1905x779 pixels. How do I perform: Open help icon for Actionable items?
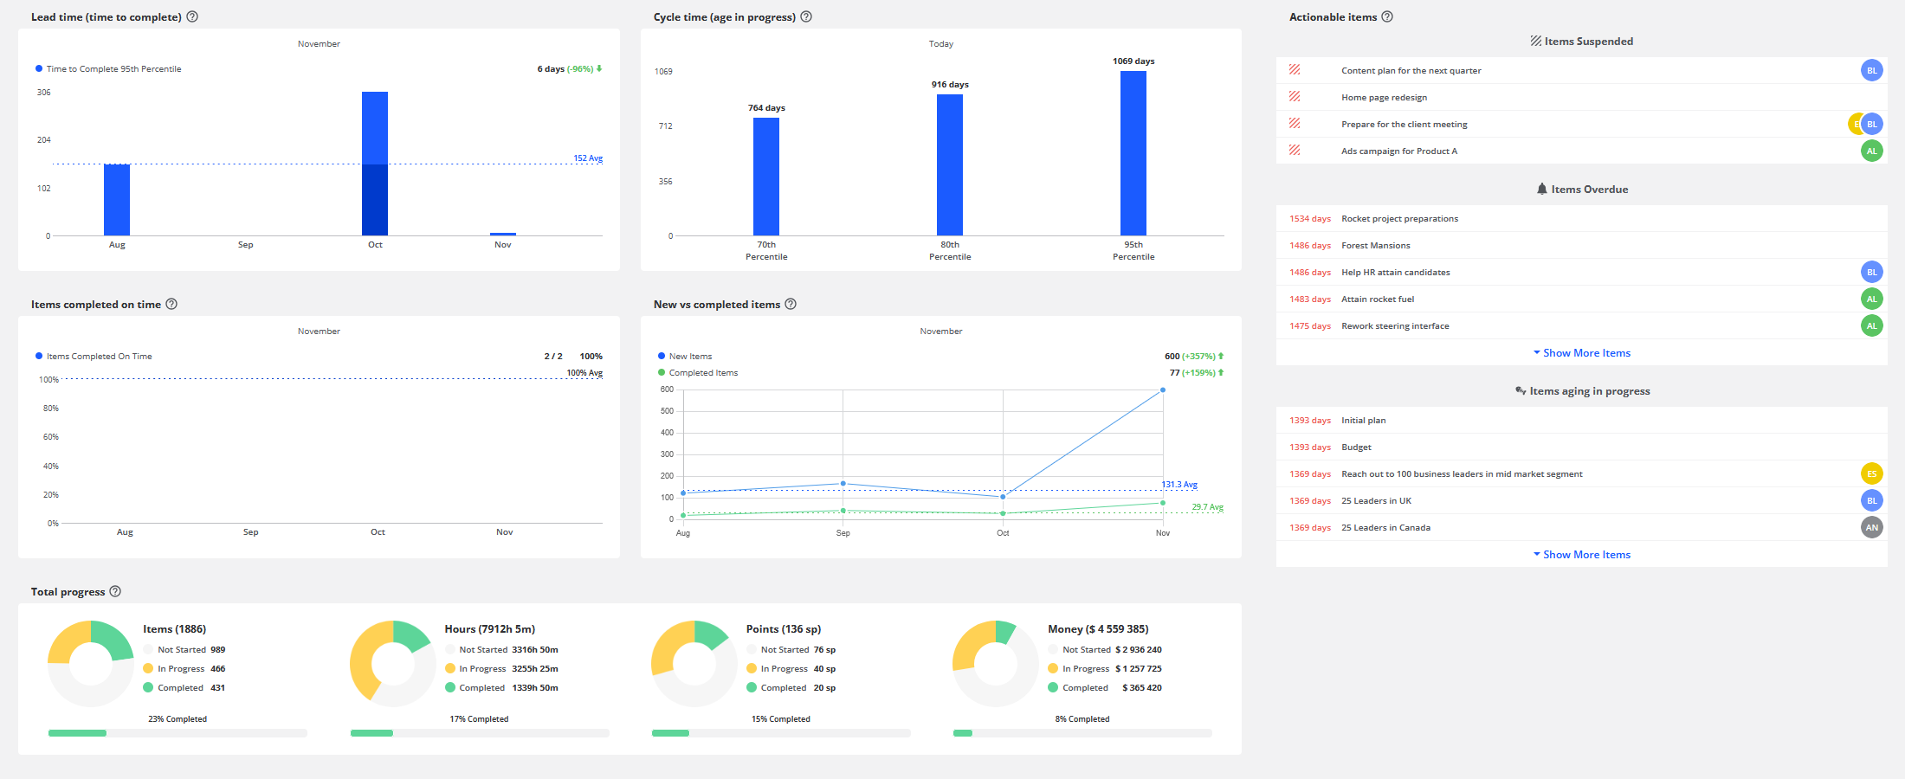(x=1387, y=16)
